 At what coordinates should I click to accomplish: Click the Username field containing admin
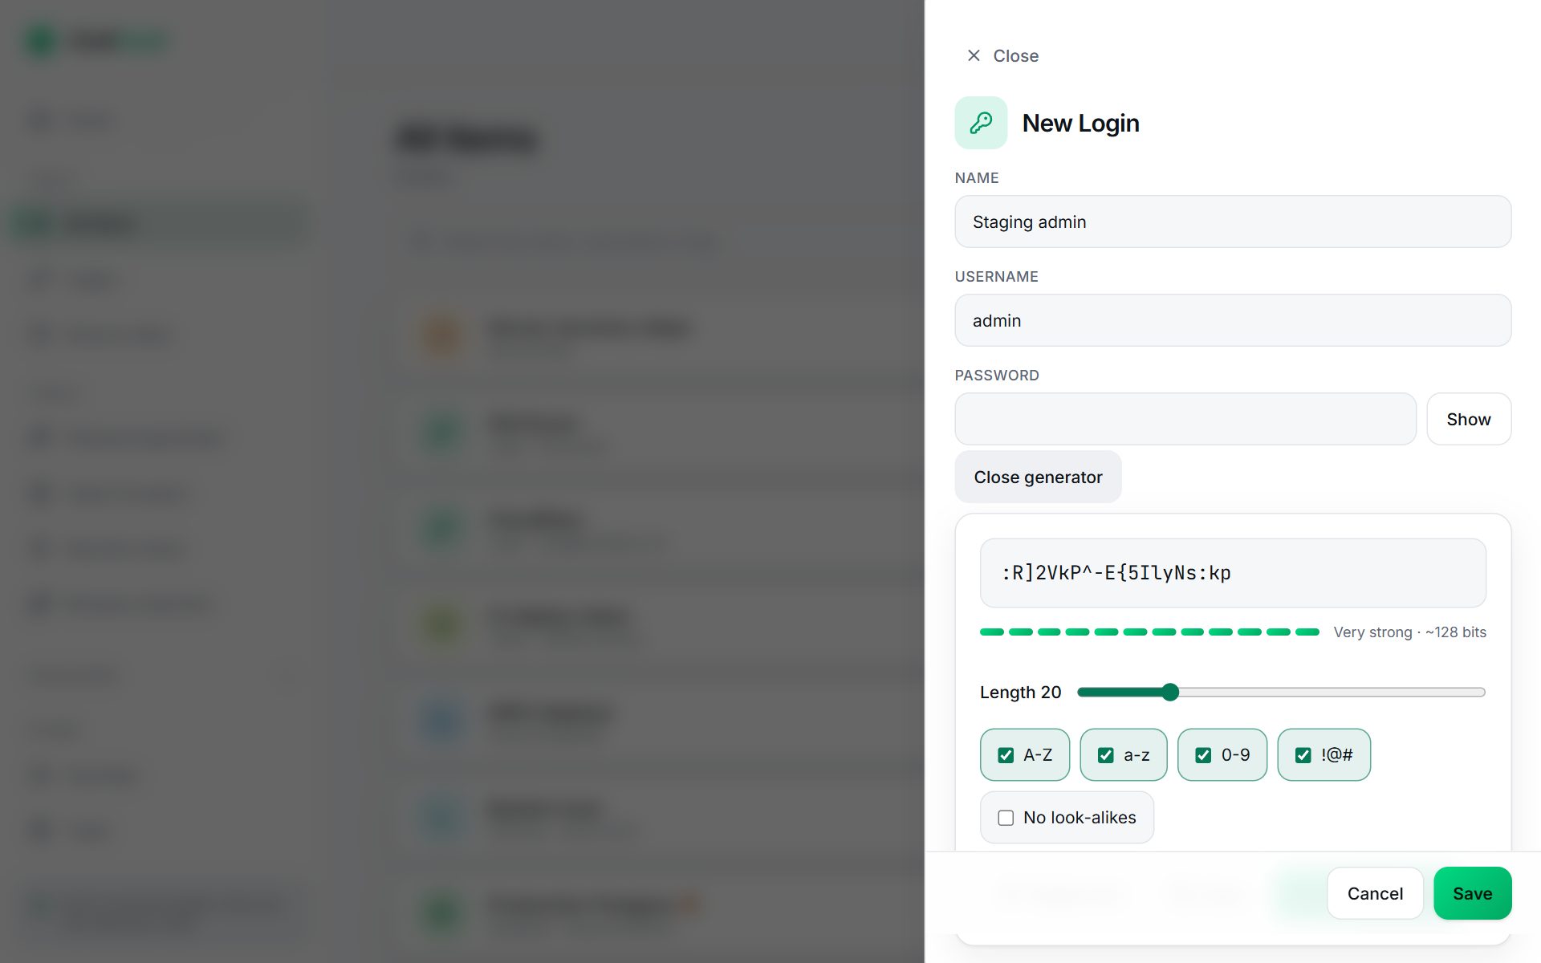pyautogui.click(x=1233, y=320)
